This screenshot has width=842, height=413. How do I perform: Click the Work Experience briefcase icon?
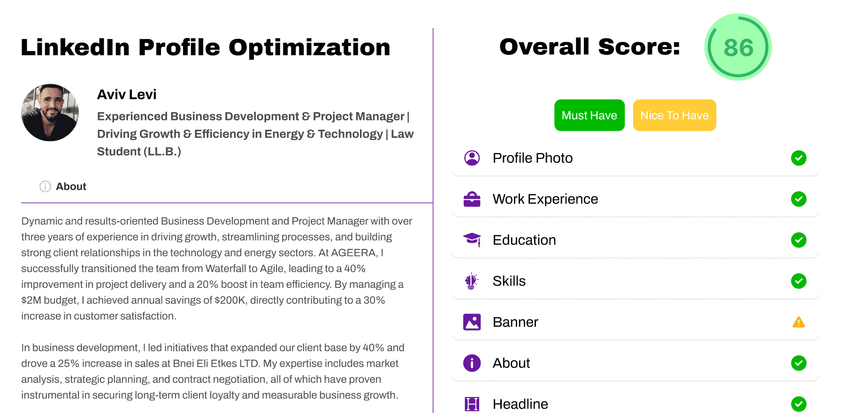(x=472, y=199)
